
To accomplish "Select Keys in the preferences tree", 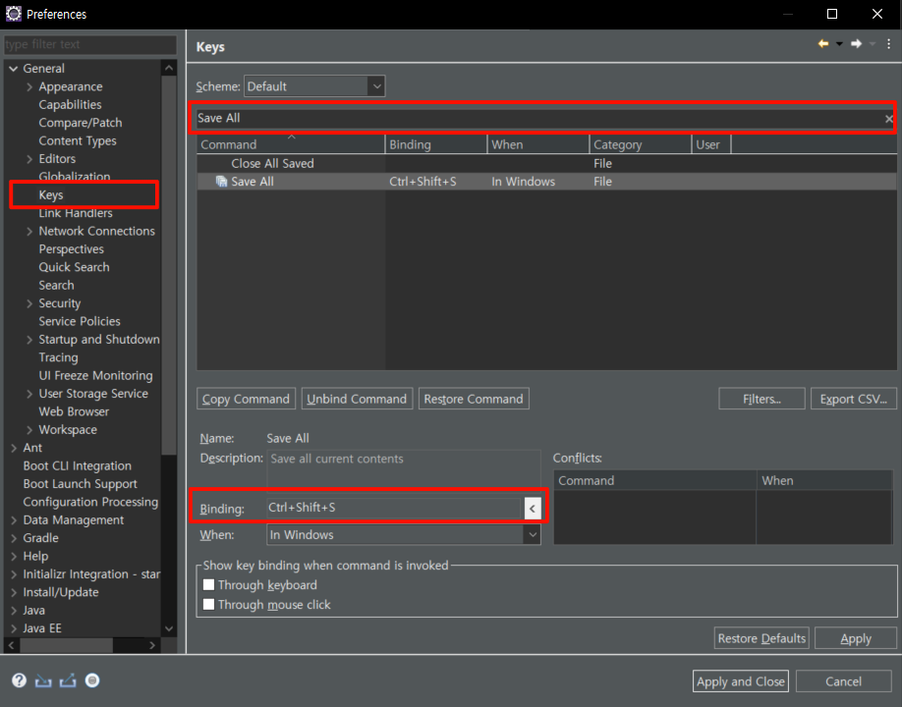I will pyautogui.click(x=51, y=194).
